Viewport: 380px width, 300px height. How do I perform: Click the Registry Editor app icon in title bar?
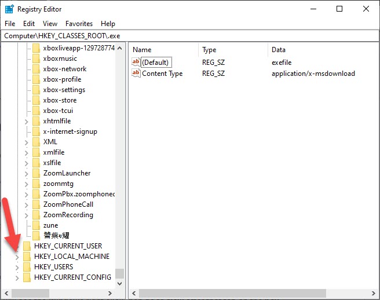[x=9, y=9]
